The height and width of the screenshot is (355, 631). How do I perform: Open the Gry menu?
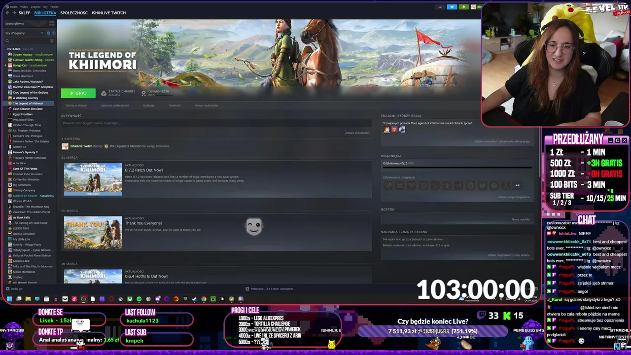point(45,7)
